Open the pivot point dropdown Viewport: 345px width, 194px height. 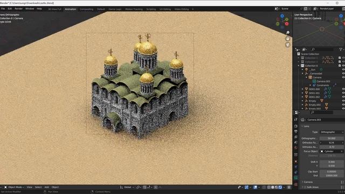(x=139, y=187)
